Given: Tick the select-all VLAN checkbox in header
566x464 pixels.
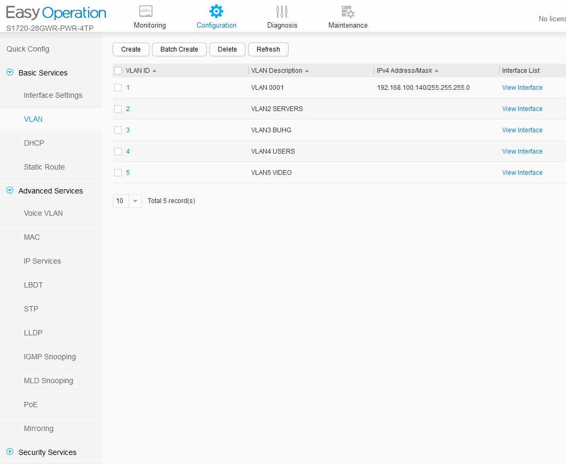Looking at the screenshot, I should coord(118,71).
